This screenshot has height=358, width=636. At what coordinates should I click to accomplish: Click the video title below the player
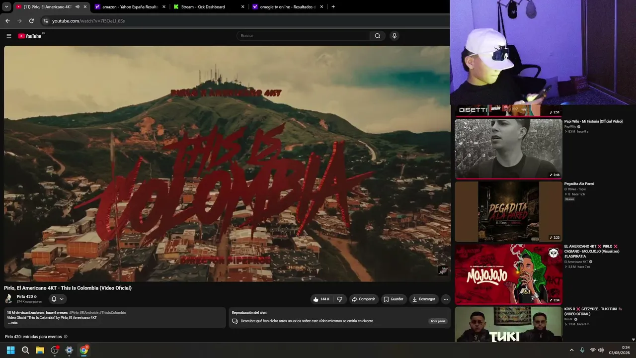(x=68, y=288)
